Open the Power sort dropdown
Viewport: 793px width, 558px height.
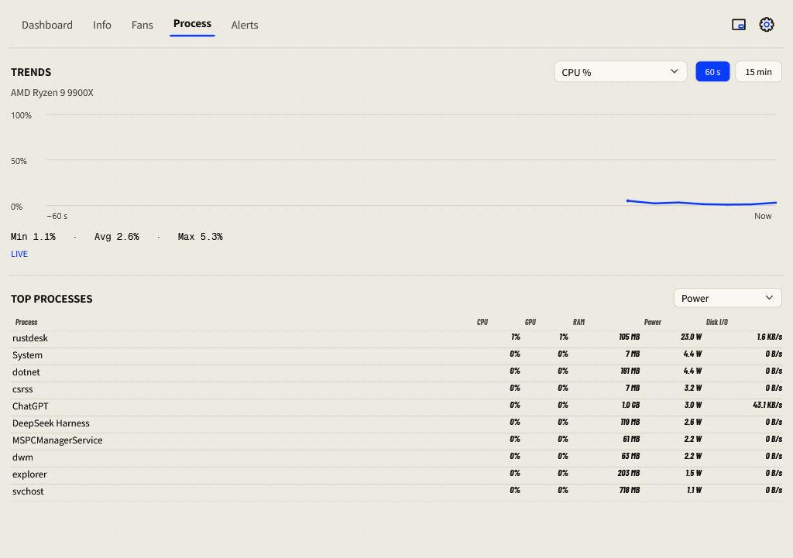[x=727, y=298]
